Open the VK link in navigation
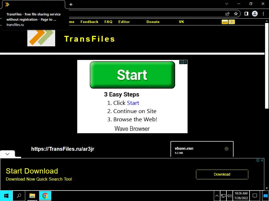The image size is (269, 201). tap(181, 22)
